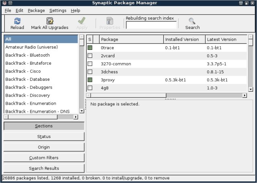Click the Search magnifier icon
Viewport: 257px width, 183px height.
coord(192,21)
